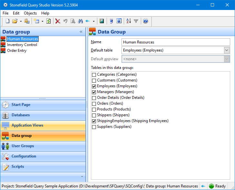Click the binoculars Find icon

[80, 21]
